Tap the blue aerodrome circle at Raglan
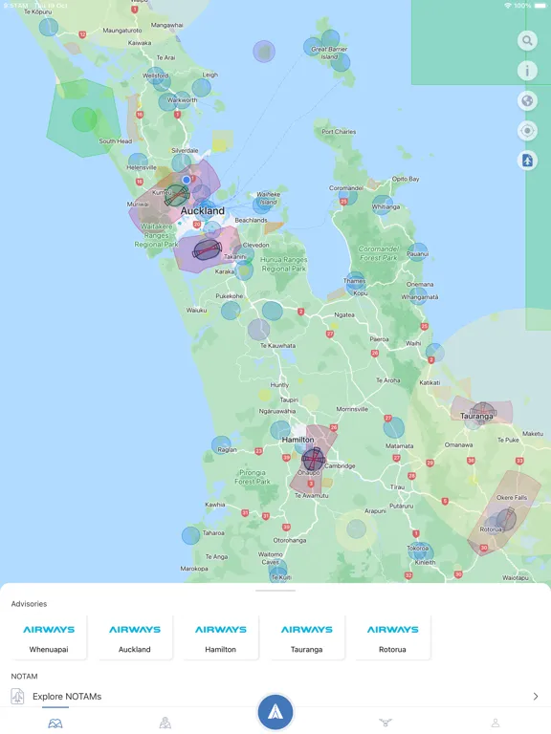 tap(221, 445)
